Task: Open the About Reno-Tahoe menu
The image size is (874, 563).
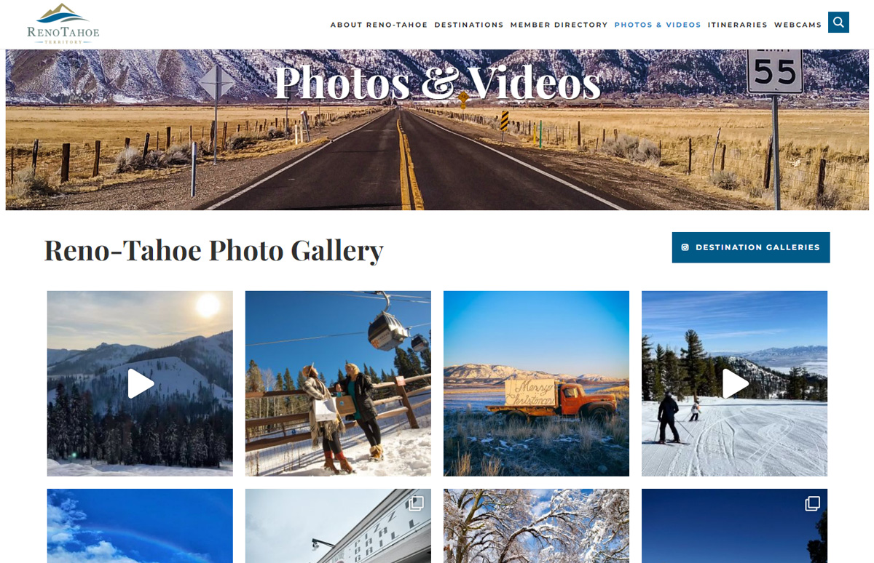Action: point(379,25)
